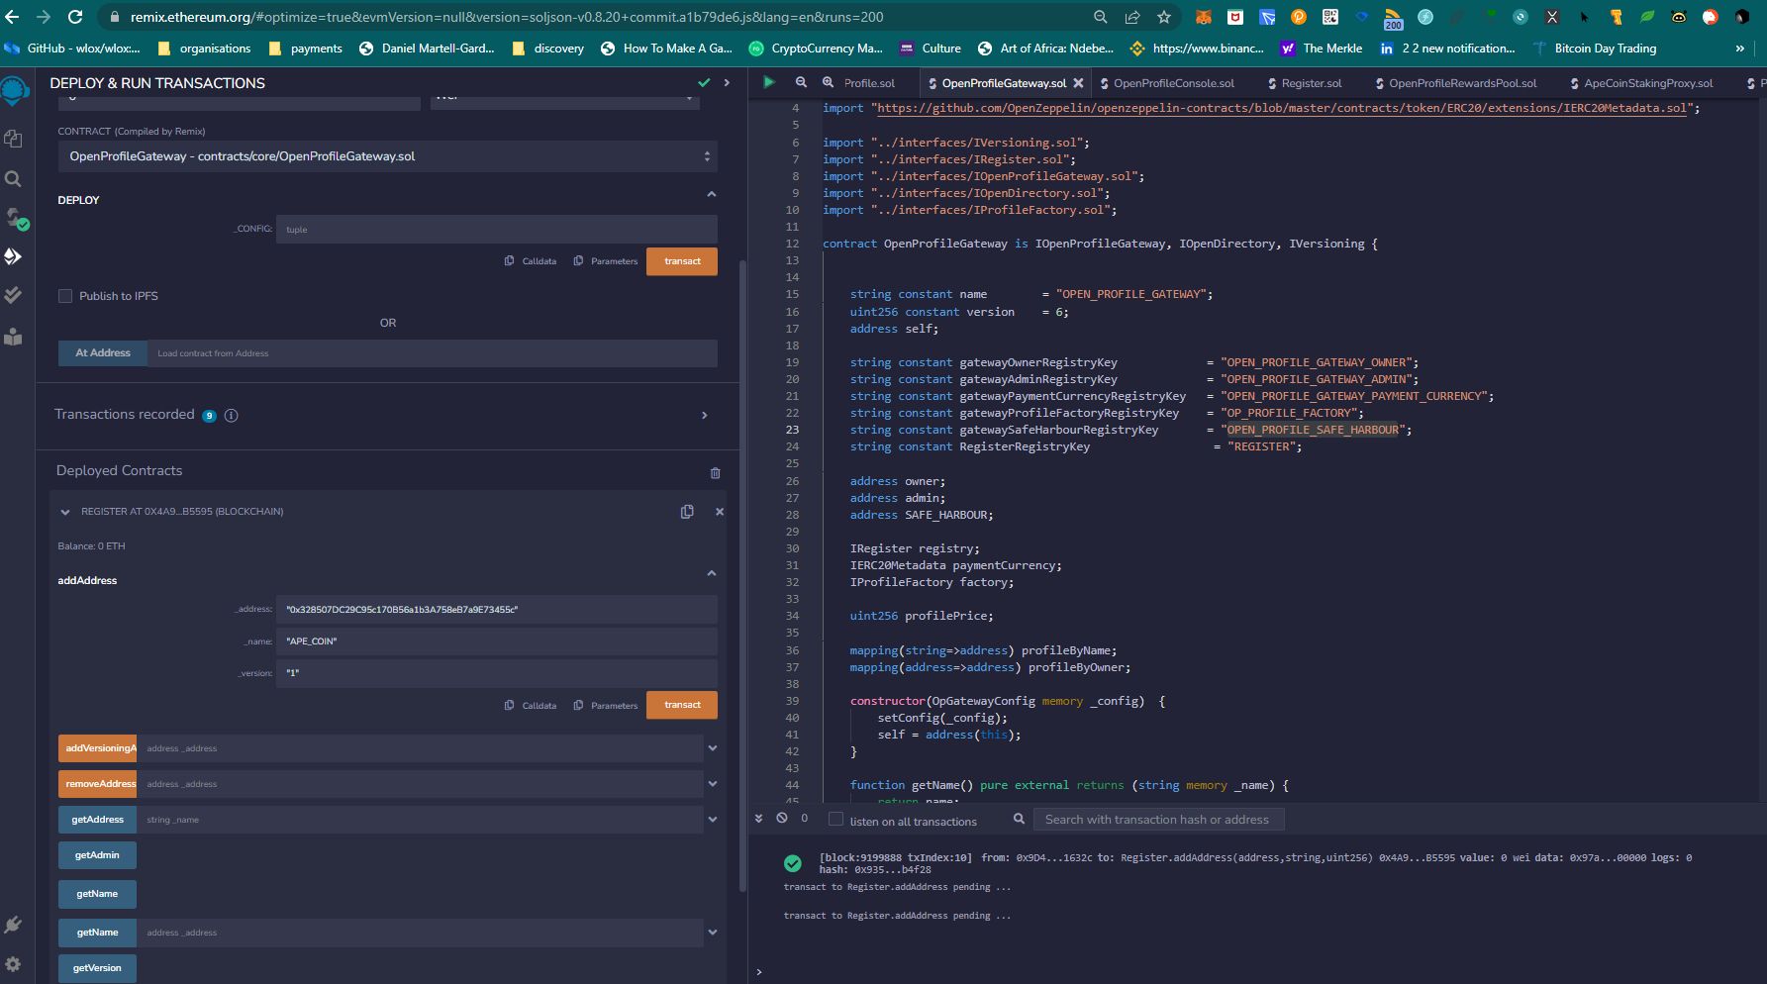Collapse the Deploy & Run side panel arrow

coord(727,83)
